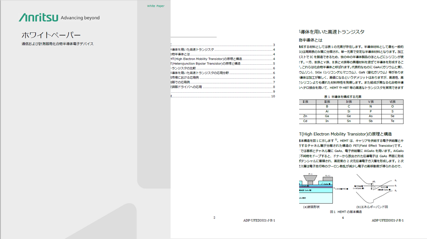Select the figure caption 図1 HEMTの基本構造

point(346,212)
